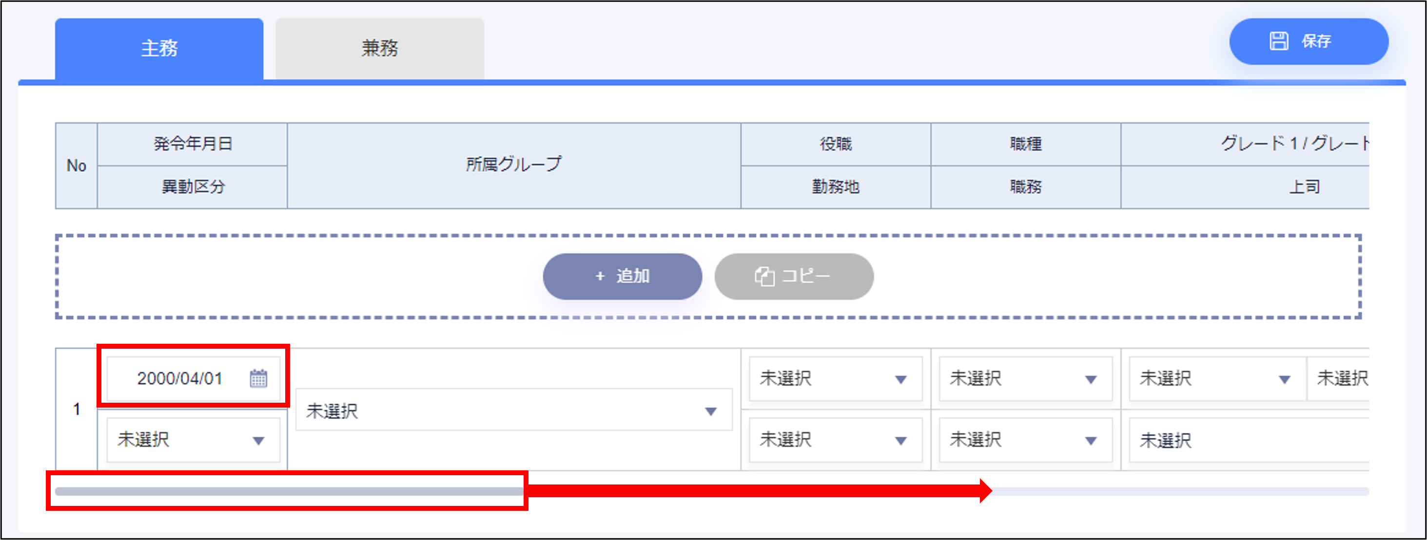Open the calendar date picker icon
Image resolution: width=1427 pixels, height=540 pixels.
258,378
